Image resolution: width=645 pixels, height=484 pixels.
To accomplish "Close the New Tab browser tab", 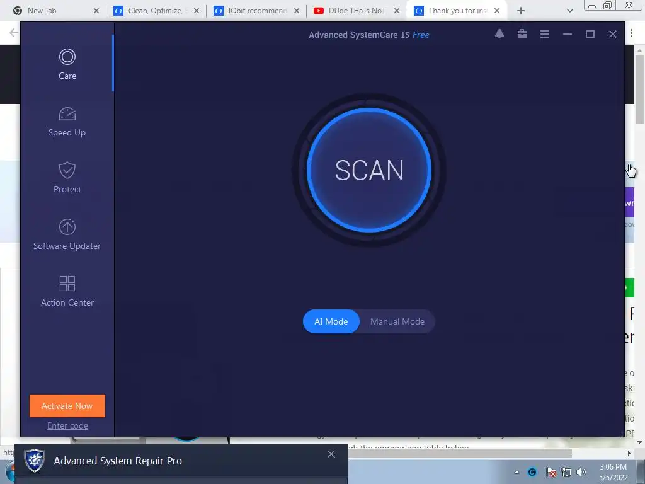I will tap(96, 11).
